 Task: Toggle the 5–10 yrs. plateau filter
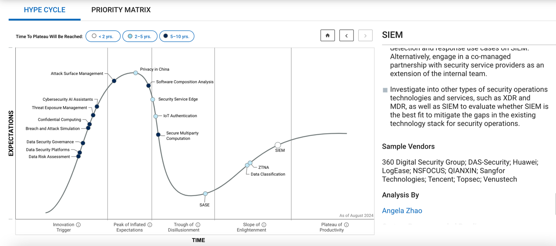(x=176, y=36)
